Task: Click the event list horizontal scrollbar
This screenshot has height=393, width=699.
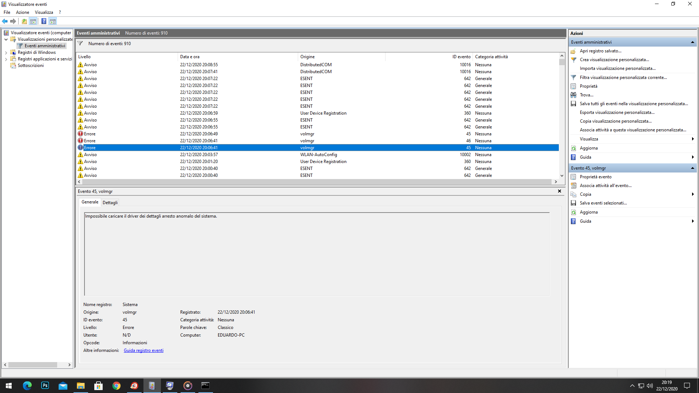Action: (x=317, y=182)
